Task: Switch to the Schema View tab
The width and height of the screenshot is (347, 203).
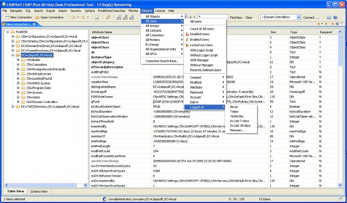Action: pos(39,191)
